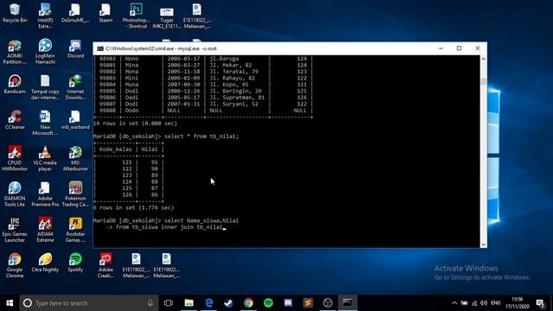This screenshot has height=311, width=553.
Task: Open File Explorer from the taskbar
Action: click(x=189, y=303)
